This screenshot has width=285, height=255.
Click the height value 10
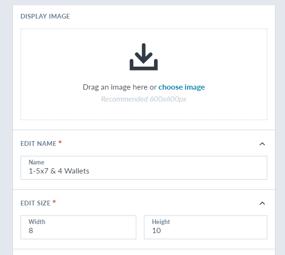click(x=156, y=231)
